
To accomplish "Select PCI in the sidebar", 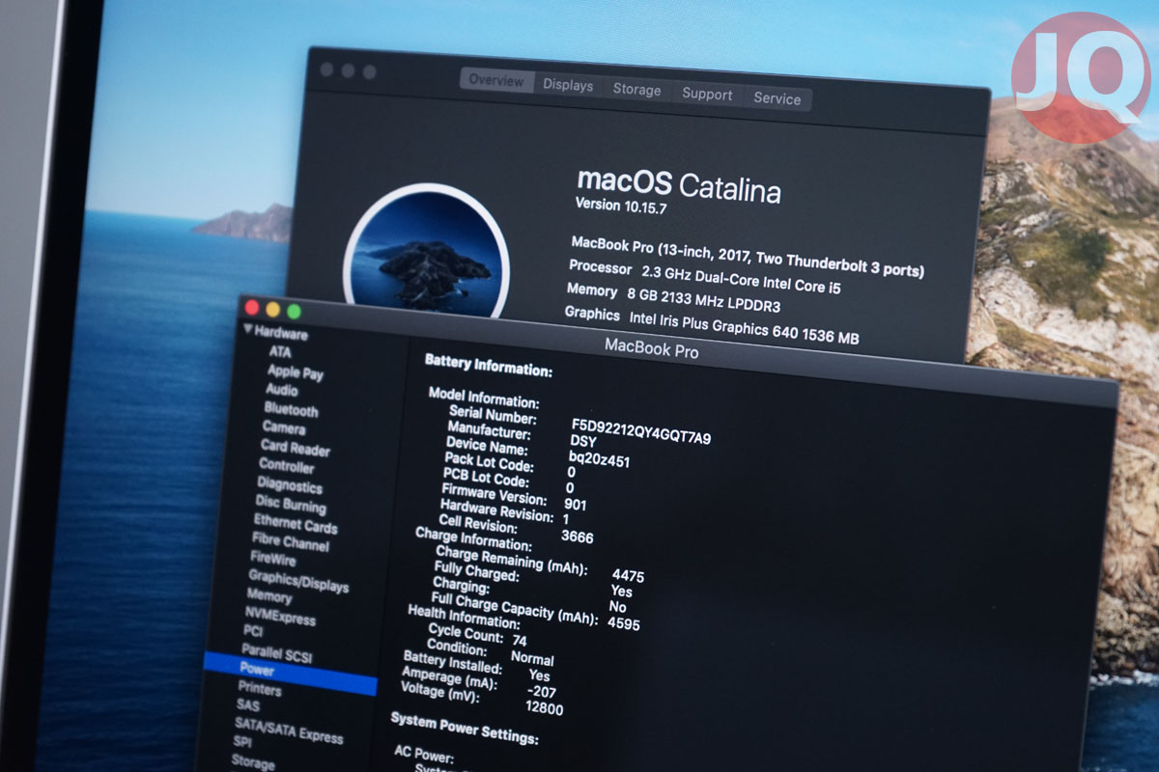I will coord(253,631).
